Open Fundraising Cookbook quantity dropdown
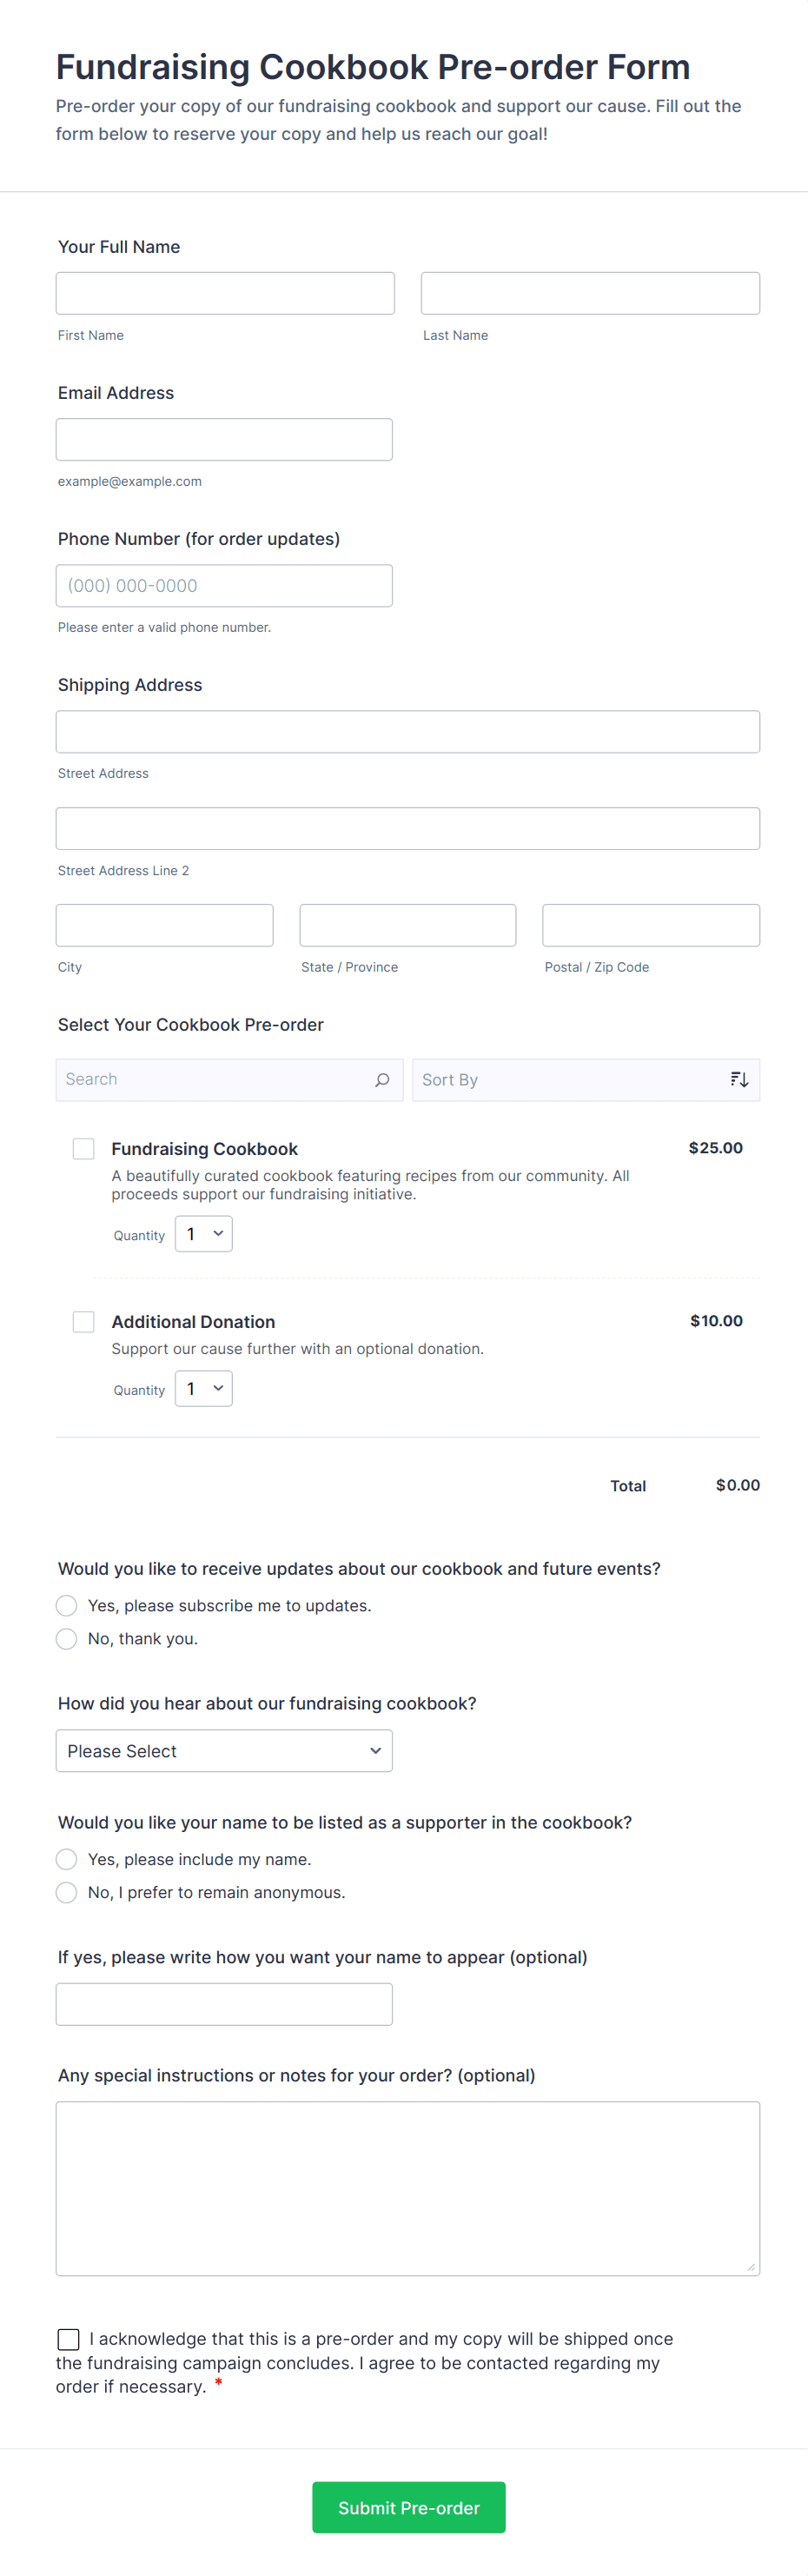The height and width of the screenshot is (2576, 808). 204,1234
